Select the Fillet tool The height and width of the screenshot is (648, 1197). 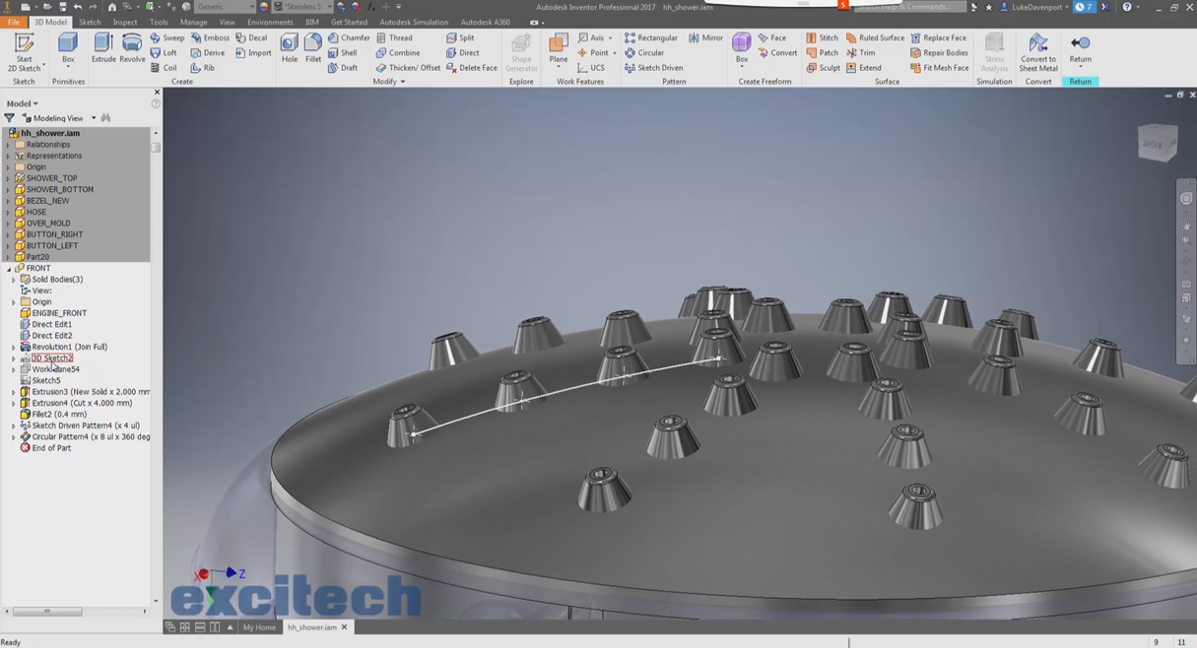coord(312,46)
